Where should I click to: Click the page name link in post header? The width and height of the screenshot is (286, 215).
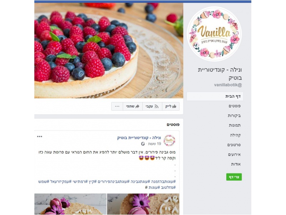coord(139,138)
